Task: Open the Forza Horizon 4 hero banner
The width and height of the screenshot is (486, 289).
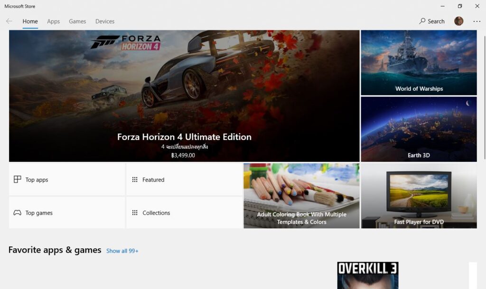Action: (184, 96)
